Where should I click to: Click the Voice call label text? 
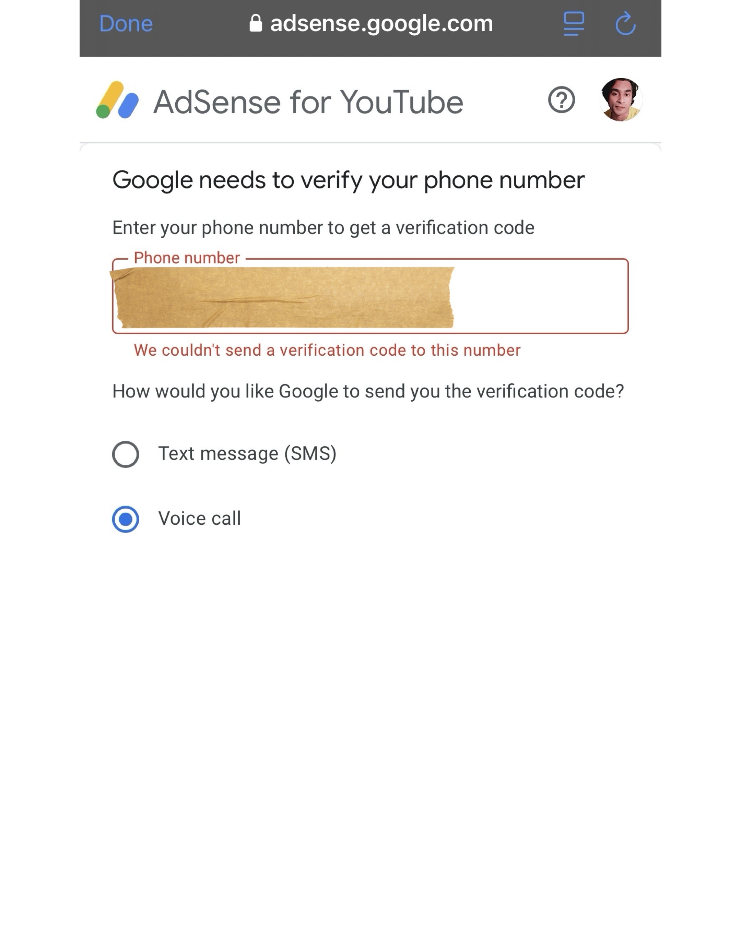(x=199, y=519)
